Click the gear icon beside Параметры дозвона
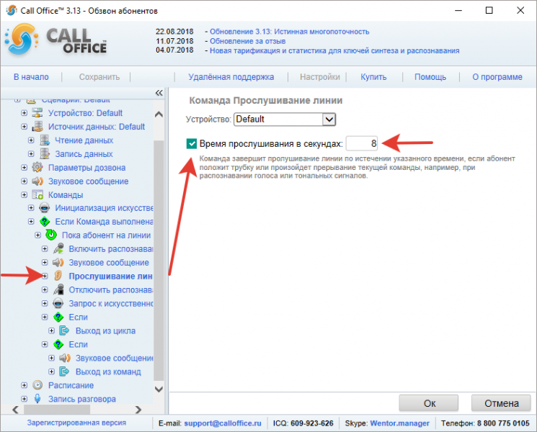Image resolution: width=537 pixels, height=432 pixels. pos(37,167)
